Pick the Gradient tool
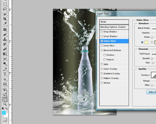Image resolution: width=156 pixels, height=124 pixels. point(5,54)
